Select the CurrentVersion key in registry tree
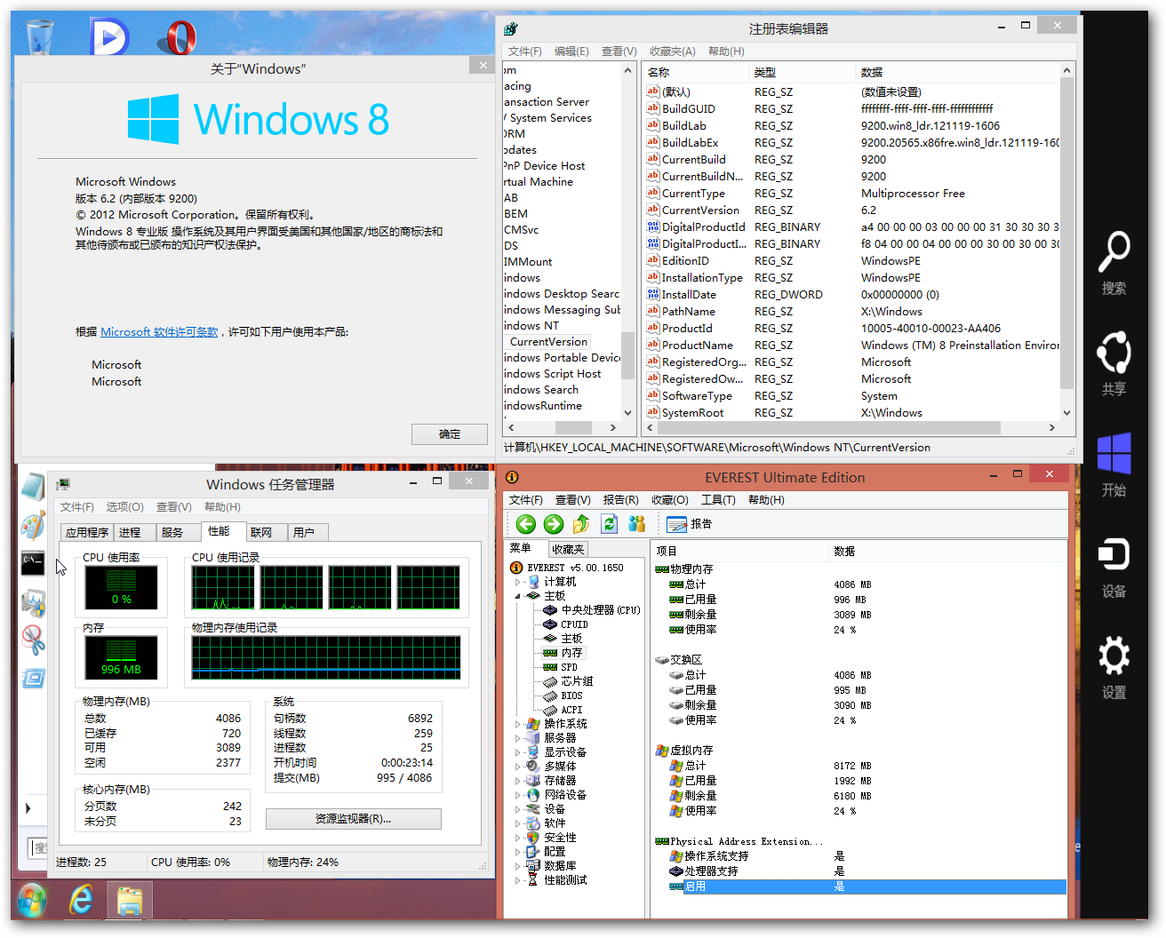This screenshot has height=938, width=1166. pyautogui.click(x=548, y=342)
